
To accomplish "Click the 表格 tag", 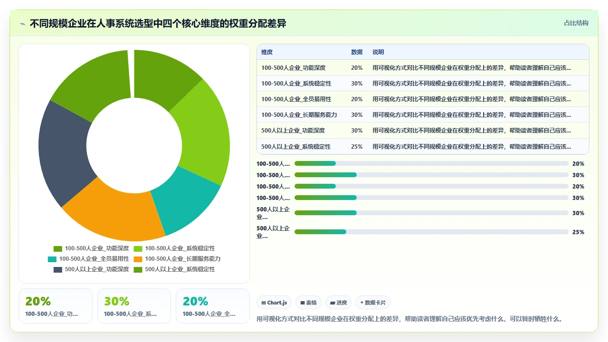I will pos(308,303).
